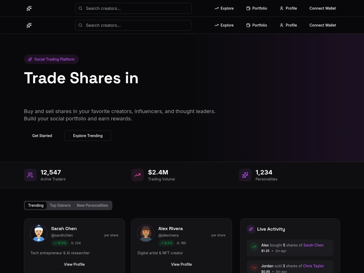Focus the second Search creators field
364x273 pixels.
[133, 25]
